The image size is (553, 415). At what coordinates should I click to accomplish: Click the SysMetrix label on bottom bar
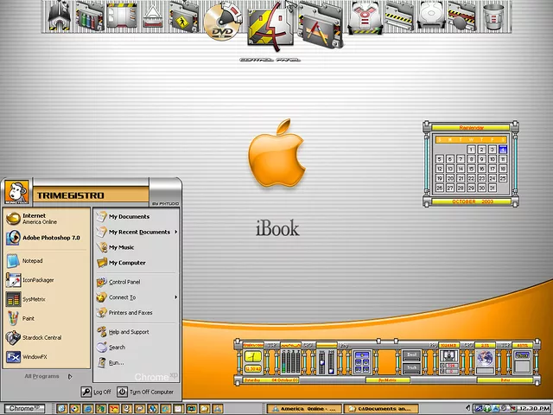(x=388, y=380)
